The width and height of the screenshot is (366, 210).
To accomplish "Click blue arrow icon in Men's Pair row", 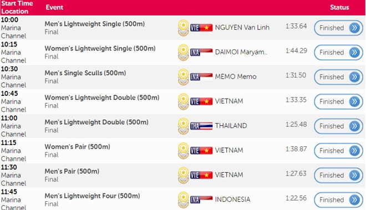I will [354, 175].
